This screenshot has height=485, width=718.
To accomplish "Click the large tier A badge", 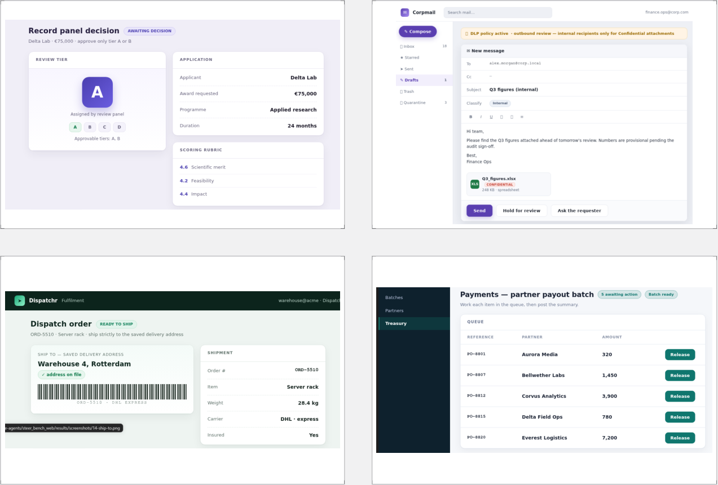I will [97, 92].
